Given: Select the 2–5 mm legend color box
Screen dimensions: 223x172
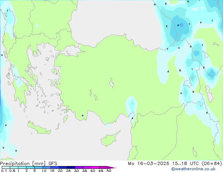Looking at the screenshot, I should pos(30,167).
